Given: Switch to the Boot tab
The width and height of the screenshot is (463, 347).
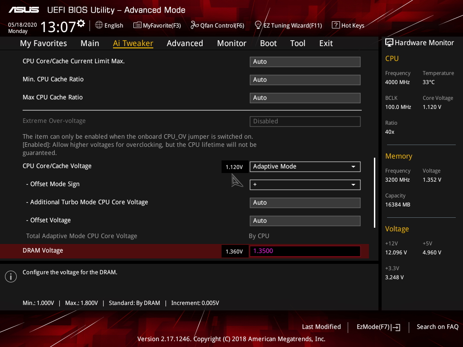Looking at the screenshot, I should 269,43.
